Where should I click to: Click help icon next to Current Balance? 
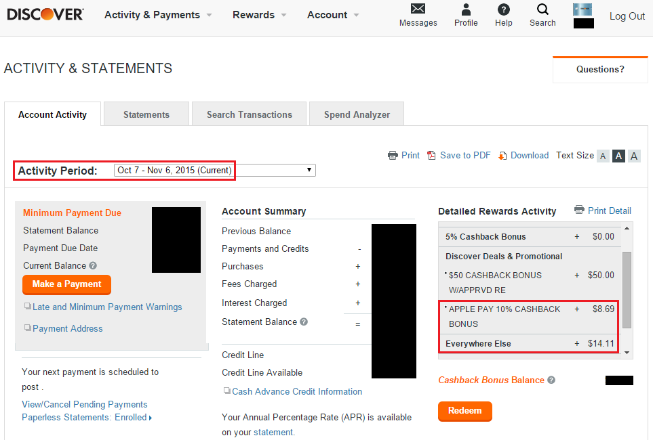click(93, 265)
